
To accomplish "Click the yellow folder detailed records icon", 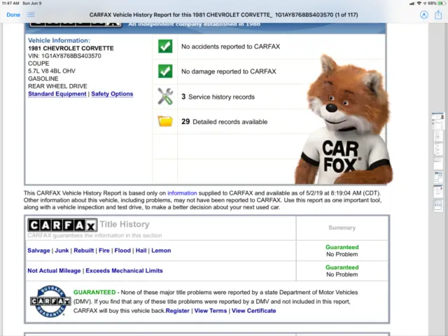I will (165, 121).
